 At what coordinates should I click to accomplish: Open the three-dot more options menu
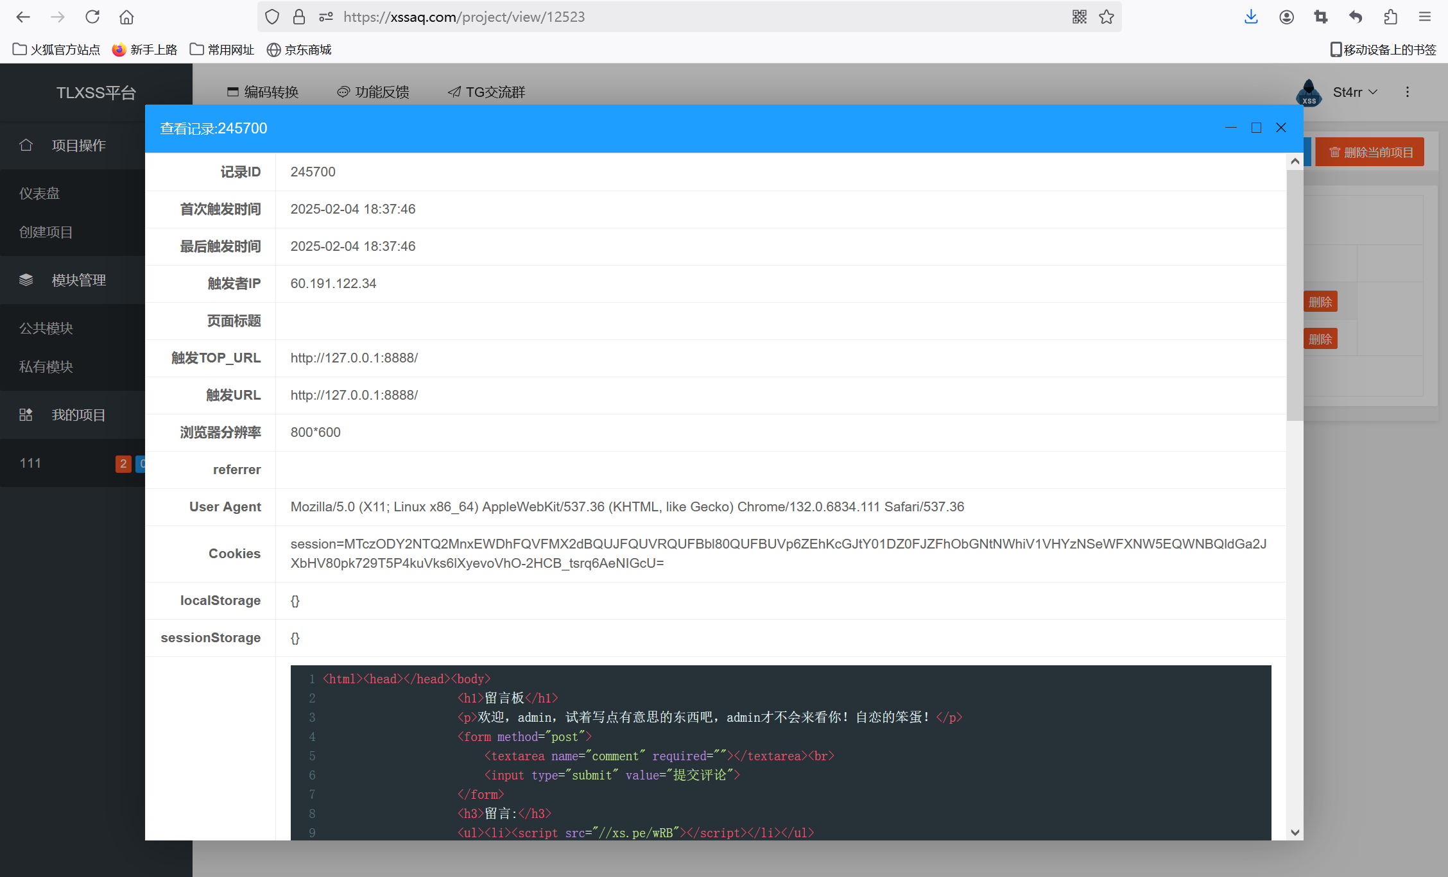1408,92
